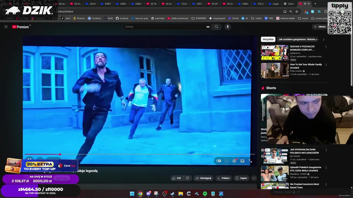Image resolution: width=353 pixels, height=198 pixels.
Task: Switch the player to theater mode
Action: point(242,161)
